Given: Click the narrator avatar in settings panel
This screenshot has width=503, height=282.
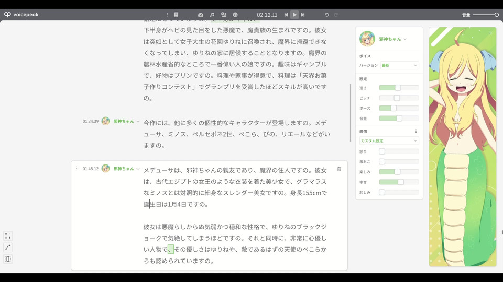Looking at the screenshot, I should pyautogui.click(x=367, y=39).
